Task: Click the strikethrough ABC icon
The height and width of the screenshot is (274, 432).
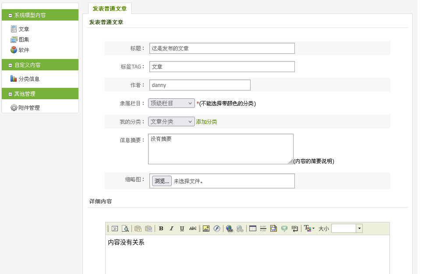Action: [x=193, y=229]
